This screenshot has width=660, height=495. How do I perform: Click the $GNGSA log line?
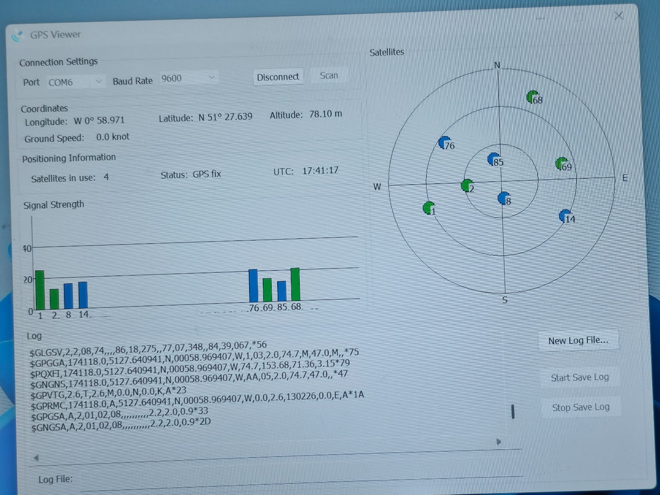121,425
